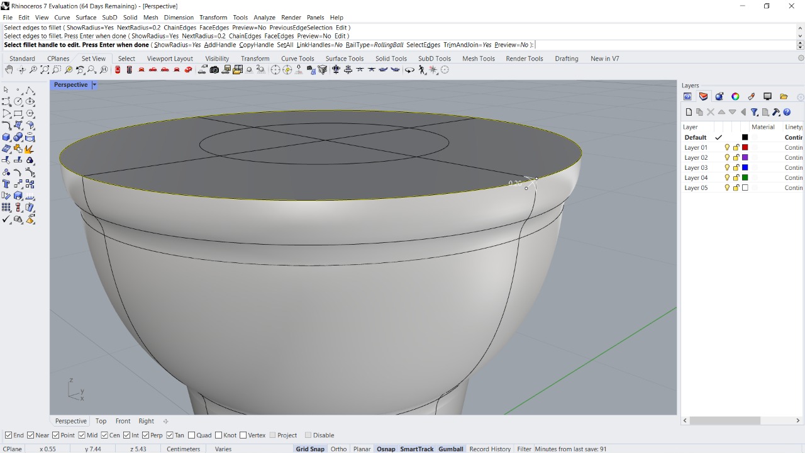The height and width of the screenshot is (453, 805).
Task: Change Layer 03 blue color swatch
Action: click(x=745, y=167)
